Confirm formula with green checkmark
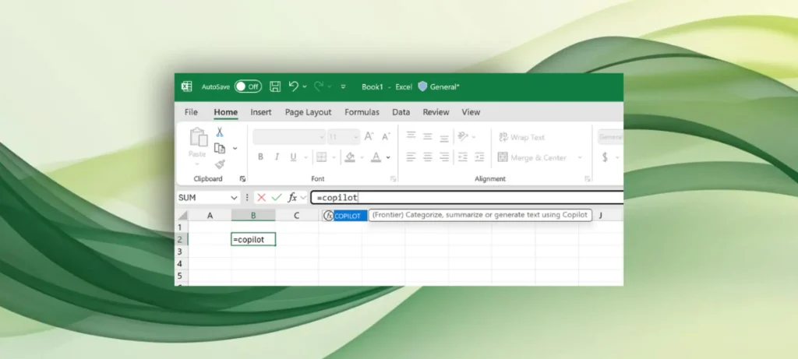 [x=277, y=198]
